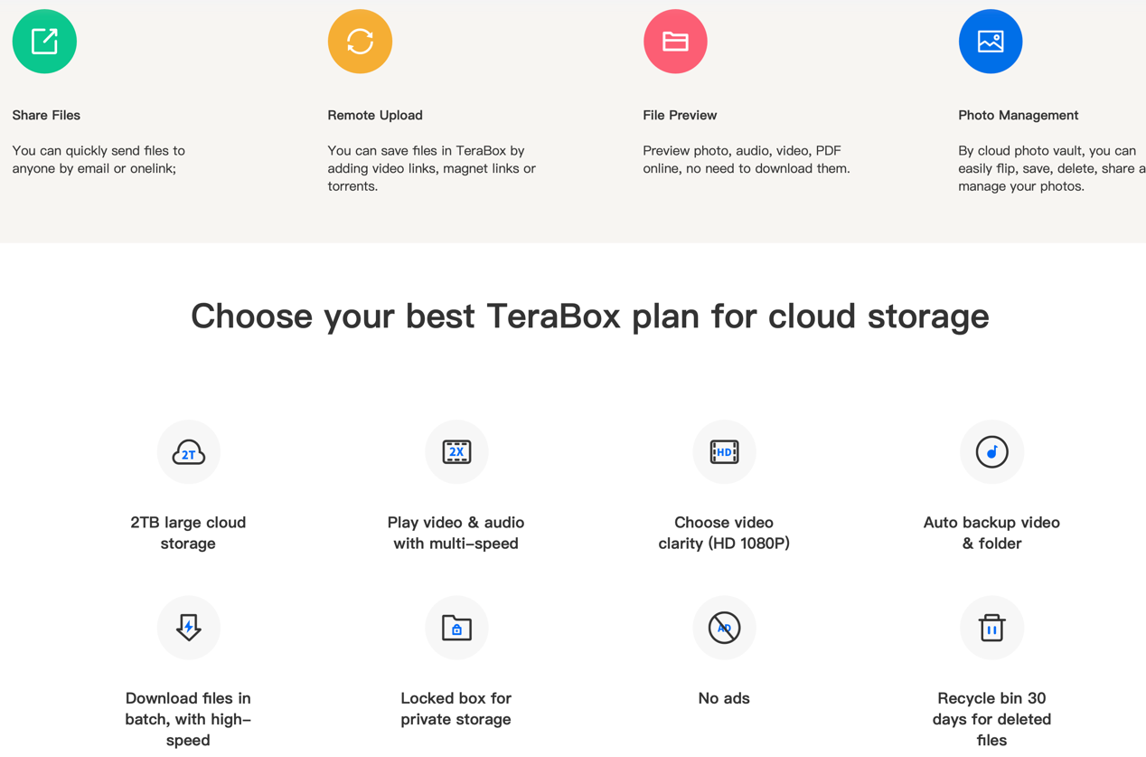The image size is (1146, 757).
Task: Click the "No ads" label
Action: (724, 698)
